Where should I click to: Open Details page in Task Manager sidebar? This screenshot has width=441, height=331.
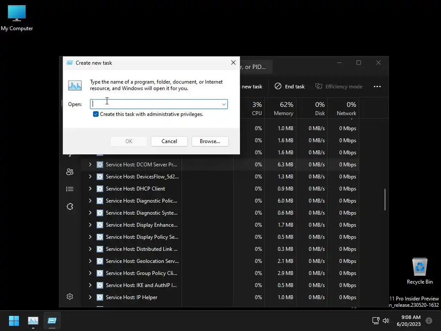(70, 189)
